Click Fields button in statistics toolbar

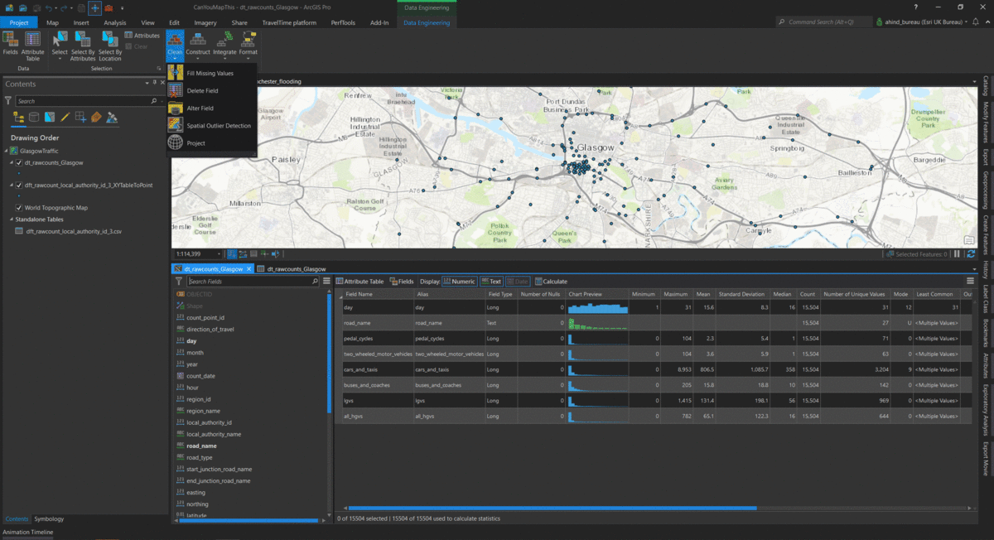(401, 282)
